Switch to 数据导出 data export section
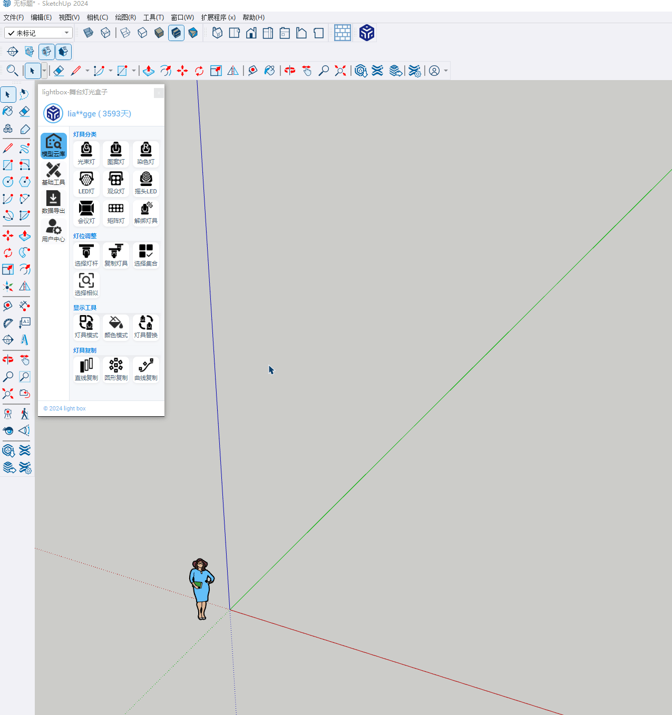This screenshot has width=672, height=715. click(x=53, y=202)
